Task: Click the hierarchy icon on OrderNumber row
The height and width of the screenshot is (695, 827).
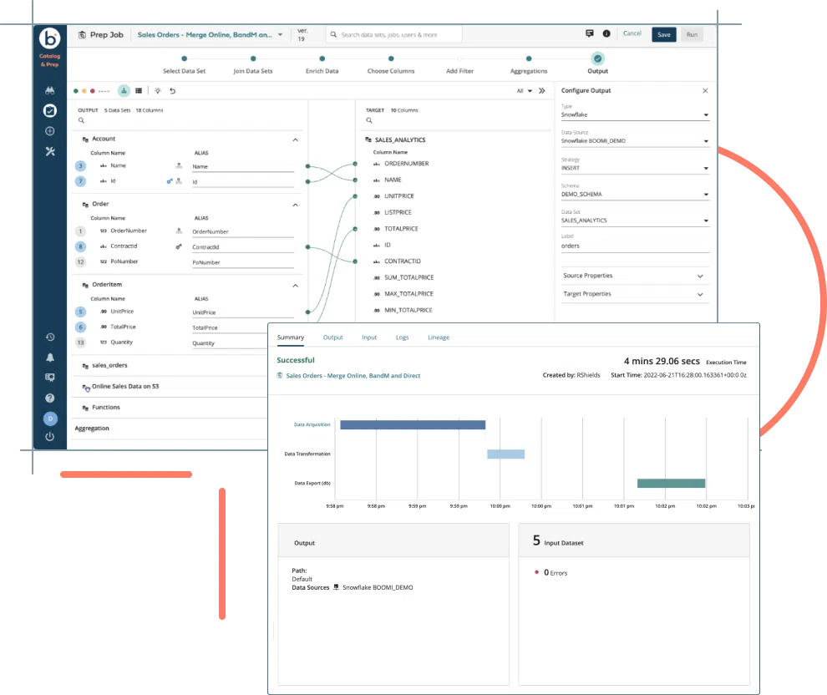Action: (180, 231)
